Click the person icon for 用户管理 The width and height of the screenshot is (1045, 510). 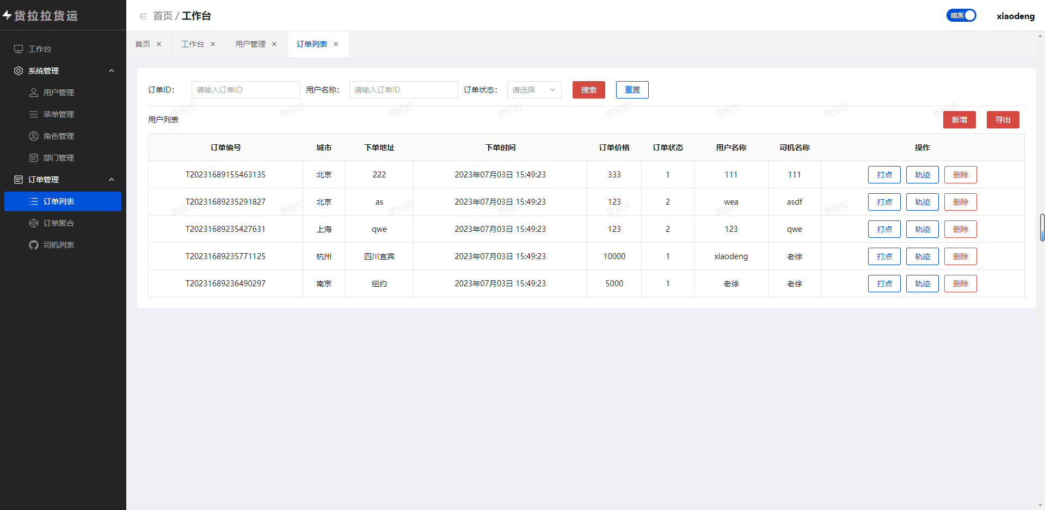point(34,93)
